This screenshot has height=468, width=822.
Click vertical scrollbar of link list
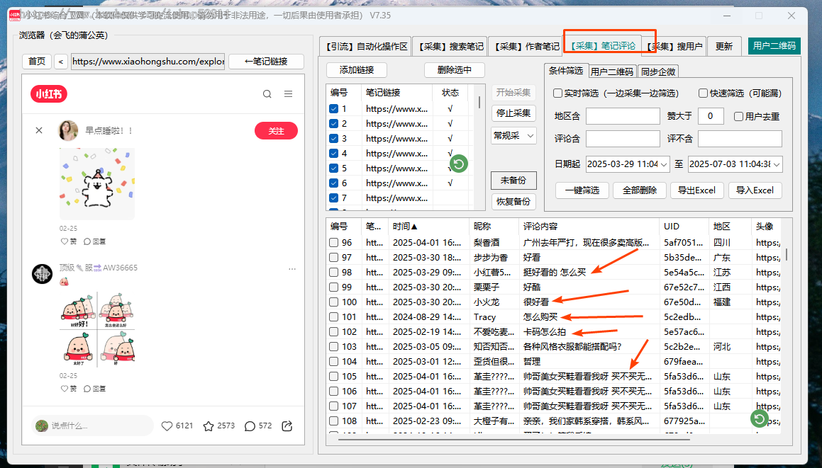tap(479, 102)
